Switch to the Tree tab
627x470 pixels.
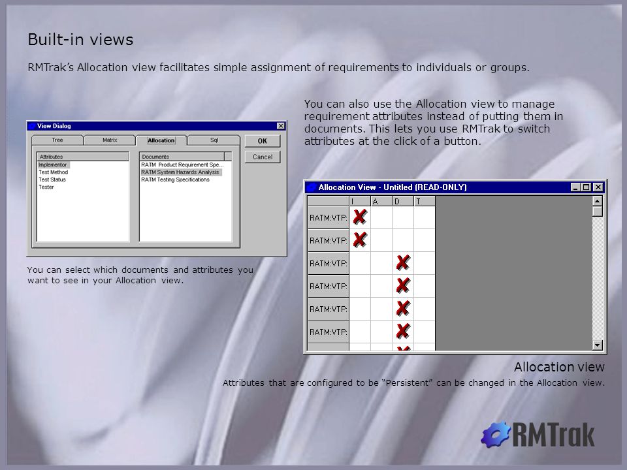57,140
